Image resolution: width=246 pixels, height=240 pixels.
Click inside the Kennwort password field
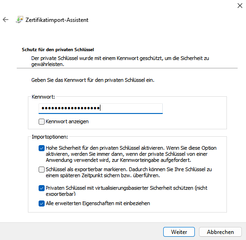(100, 108)
